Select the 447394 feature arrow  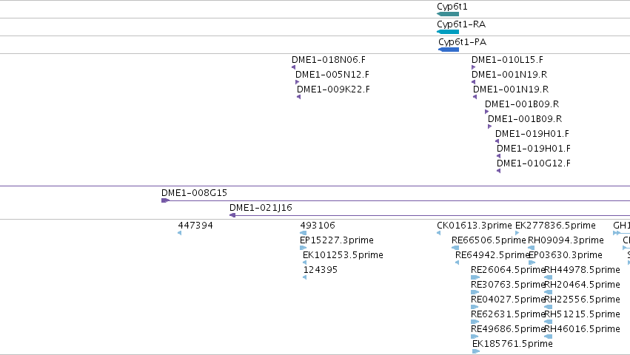180,233
